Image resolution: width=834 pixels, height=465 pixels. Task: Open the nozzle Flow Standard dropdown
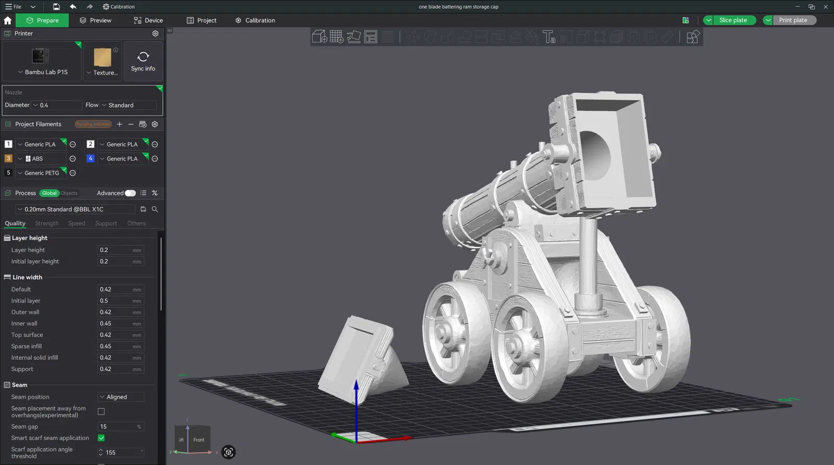click(128, 105)
